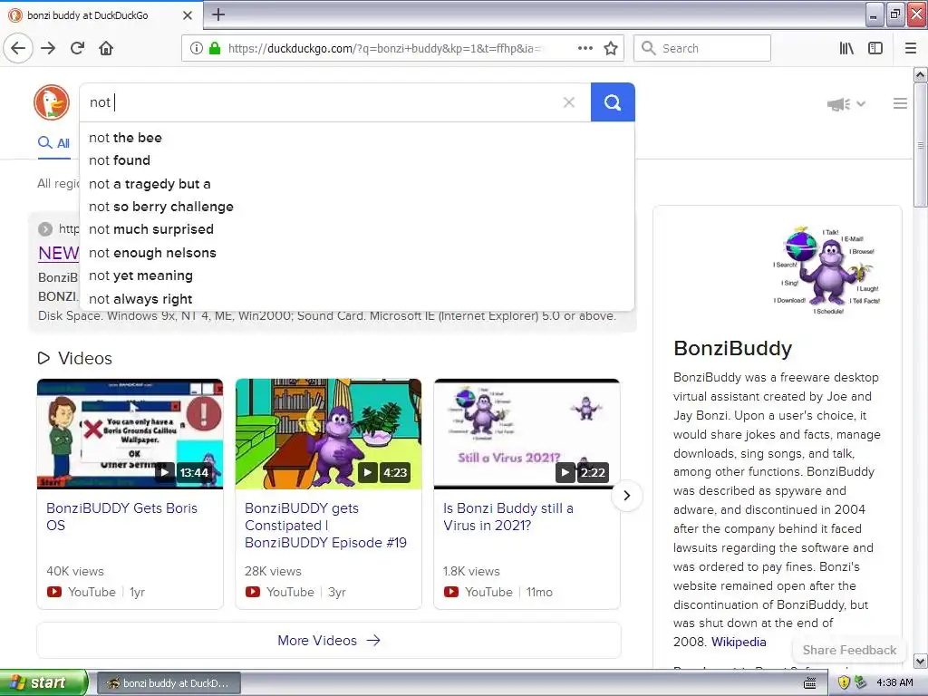Click the YouTube icon under the 1.8K views video
Viewport: 928px width, 696px height.
[x=451, y=592]
